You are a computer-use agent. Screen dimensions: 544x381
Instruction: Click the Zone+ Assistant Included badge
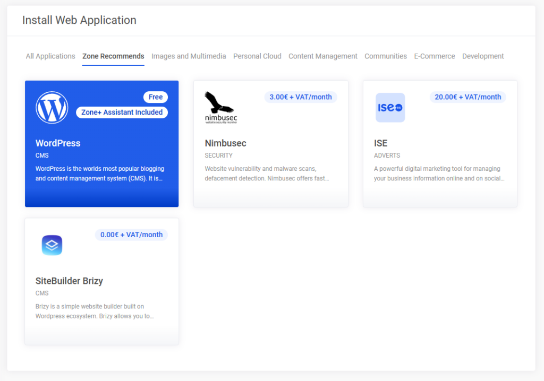(x=122, y=112)
